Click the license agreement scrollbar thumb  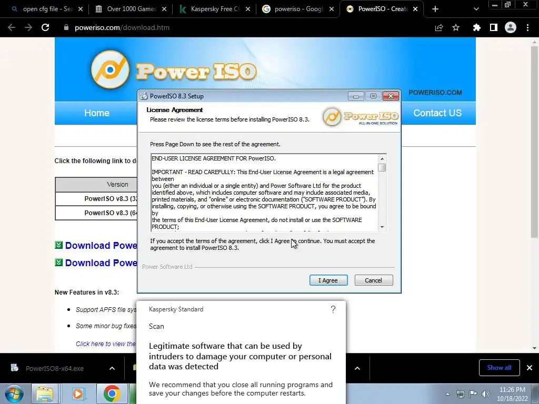[382, 168]
